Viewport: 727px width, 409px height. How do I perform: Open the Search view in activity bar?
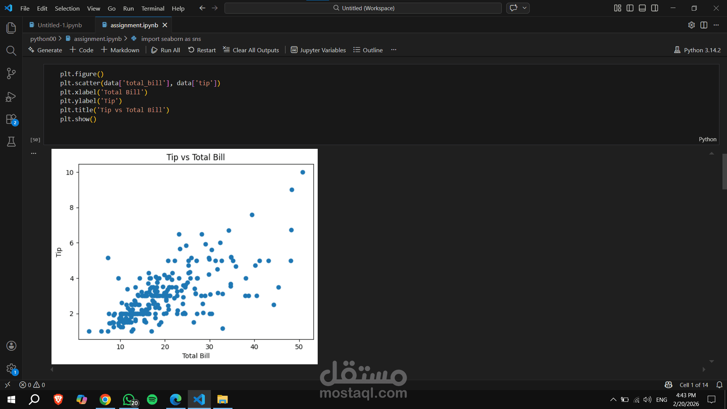11,51
